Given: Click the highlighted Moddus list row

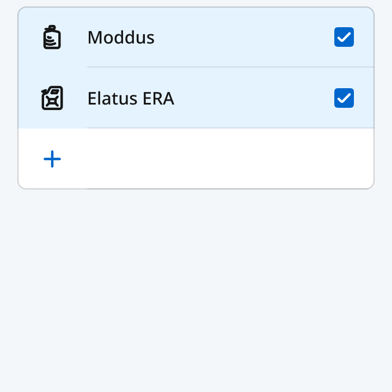Looking at the screenshot, I should point(240,38).
